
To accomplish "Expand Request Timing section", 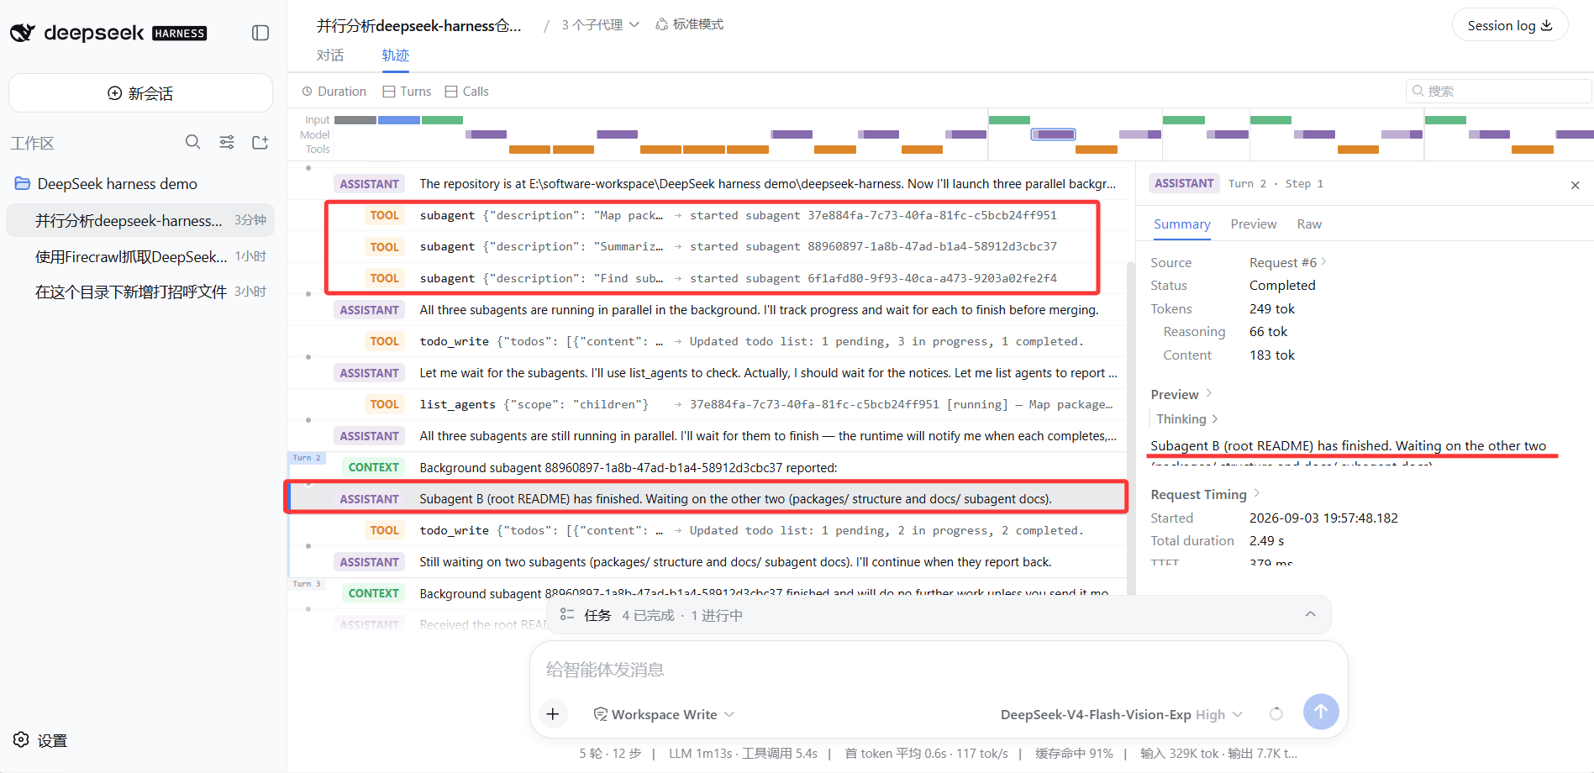I will [x=1205, y=494].
